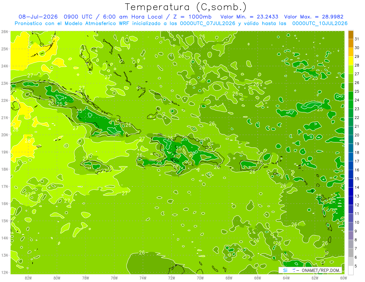Click the '62W' longitude axis label
This screenshot has width=365, height=282.
(315, 278)
